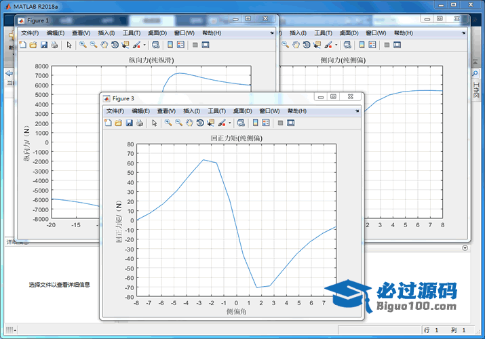This screenshot has width=485, height=339.
Task: Insert colorbar in Figure 3
Action: (x=255, y=123)
